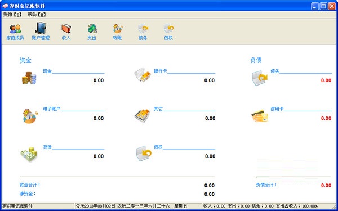
Task: Click the 投资 investment money icon
Action: click(29, 154)
